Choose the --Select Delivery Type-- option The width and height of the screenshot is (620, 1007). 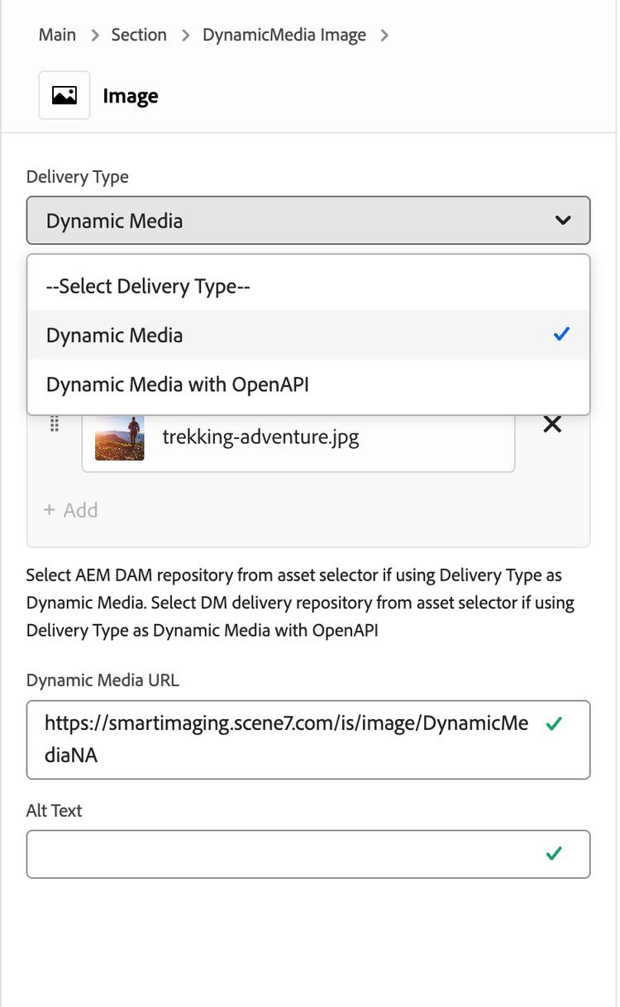tap(149, 286)
